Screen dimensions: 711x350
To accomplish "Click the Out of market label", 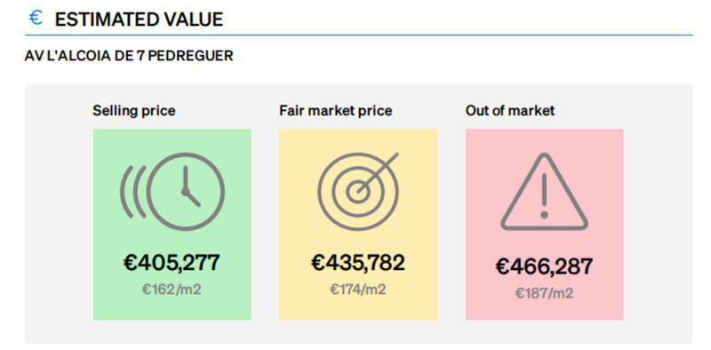I will click(x=509, y=111).
